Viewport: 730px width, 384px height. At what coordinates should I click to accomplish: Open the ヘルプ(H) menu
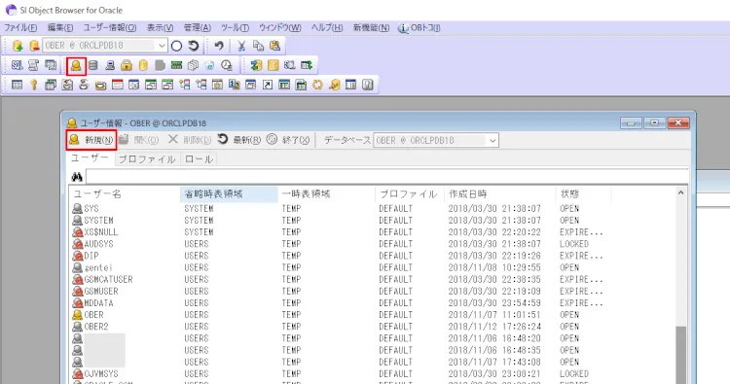click(327, 28)
